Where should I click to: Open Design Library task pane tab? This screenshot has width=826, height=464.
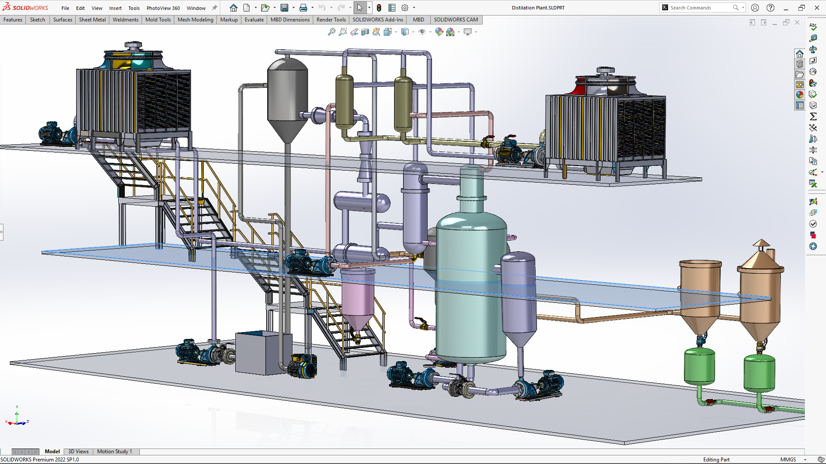(800, 64)
